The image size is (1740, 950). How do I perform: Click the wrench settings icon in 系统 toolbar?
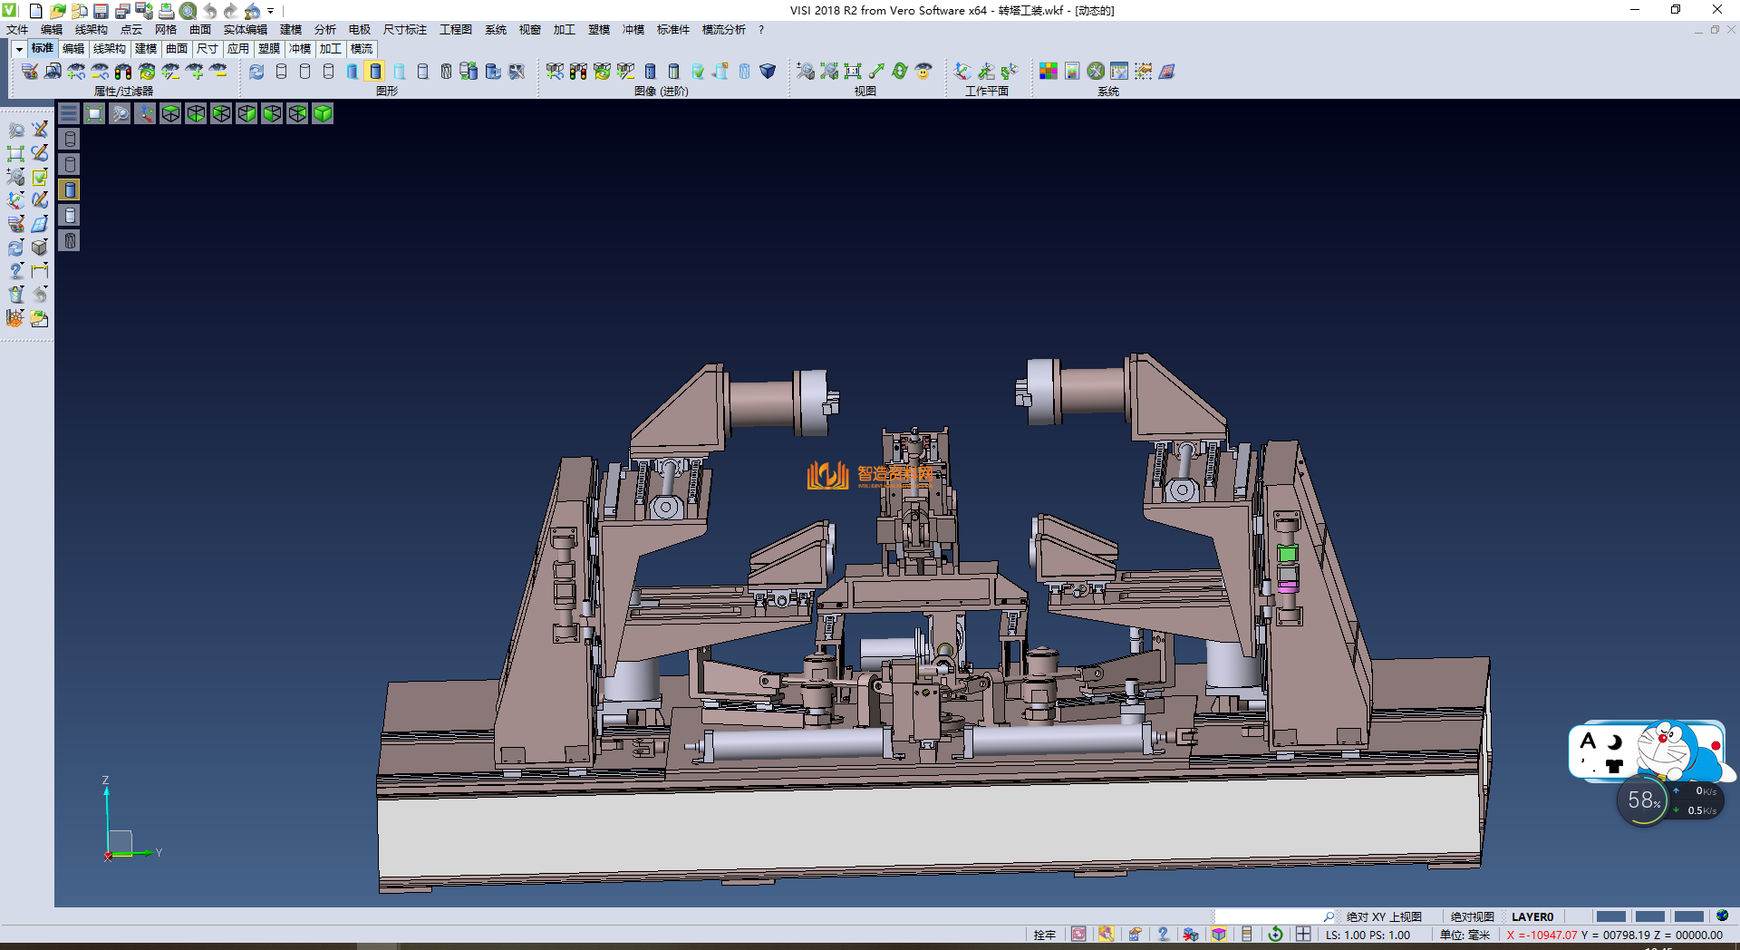[x=1096, y=72]
